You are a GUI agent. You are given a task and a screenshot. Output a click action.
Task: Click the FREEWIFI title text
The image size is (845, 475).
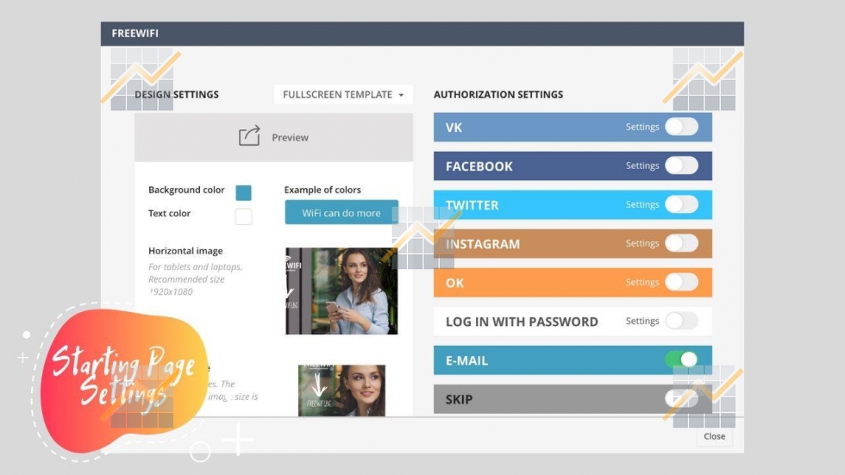(135, 34)
